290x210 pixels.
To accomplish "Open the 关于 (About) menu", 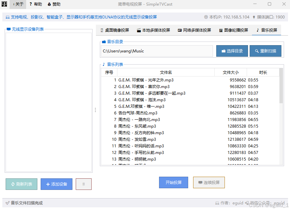I will click(x=18, y=4).
